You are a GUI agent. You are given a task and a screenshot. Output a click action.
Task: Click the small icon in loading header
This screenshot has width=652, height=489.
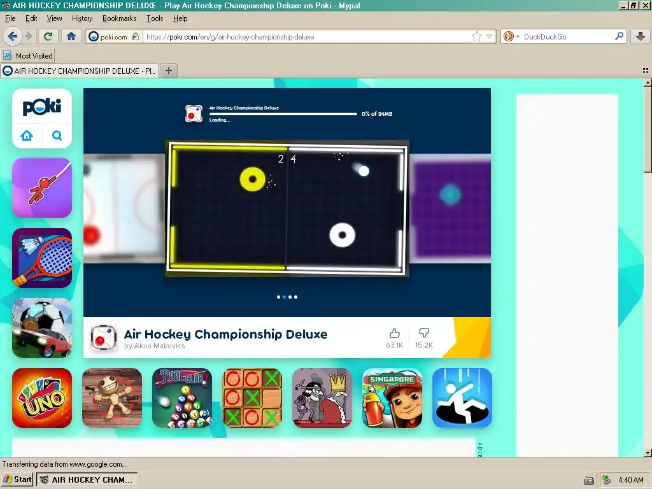pyautogui.click(x=194, y=113)
